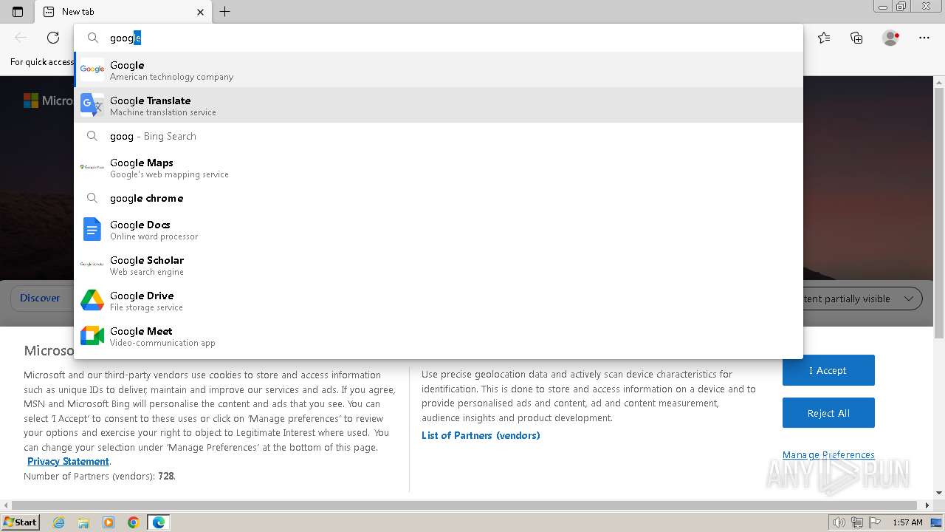
Task: Open the user profile avatar
Action: tap(890, 38)
